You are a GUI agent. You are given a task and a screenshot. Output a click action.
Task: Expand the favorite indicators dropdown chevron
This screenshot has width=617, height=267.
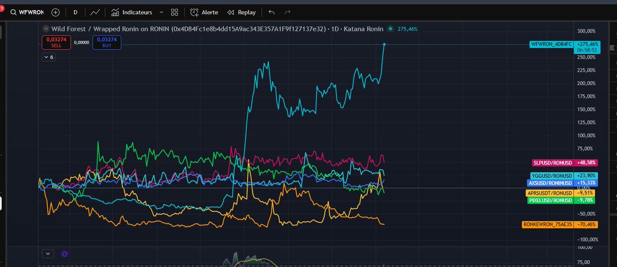161,12
